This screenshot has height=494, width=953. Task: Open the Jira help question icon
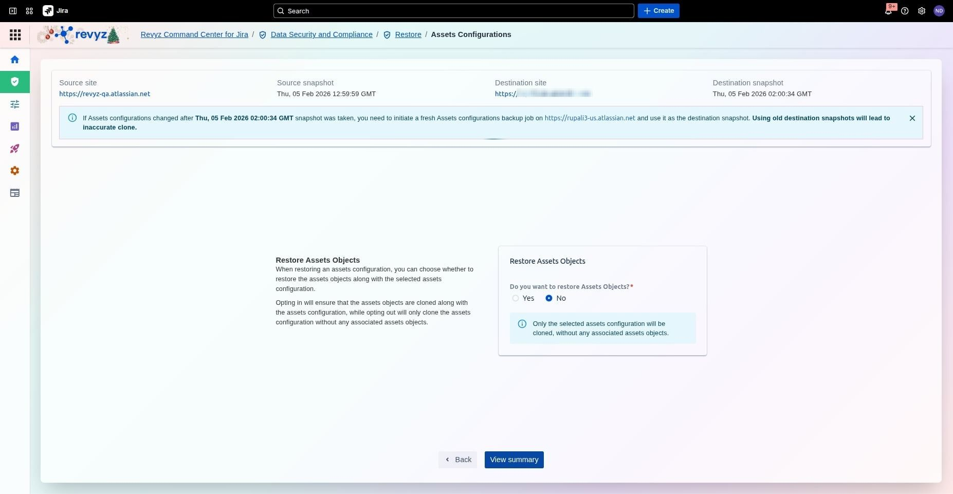[905, 11]
